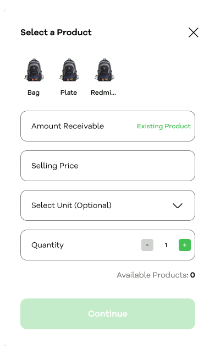Click the bold available products count zero

click(x=192, y=275)
